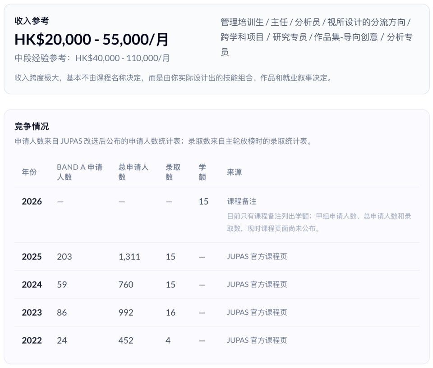Click the 中段经验参考 HK$40,000 - 110,000/月 line
Viewport: 433px width, 368px height.
pyautogui.click(x=92, y=58)
